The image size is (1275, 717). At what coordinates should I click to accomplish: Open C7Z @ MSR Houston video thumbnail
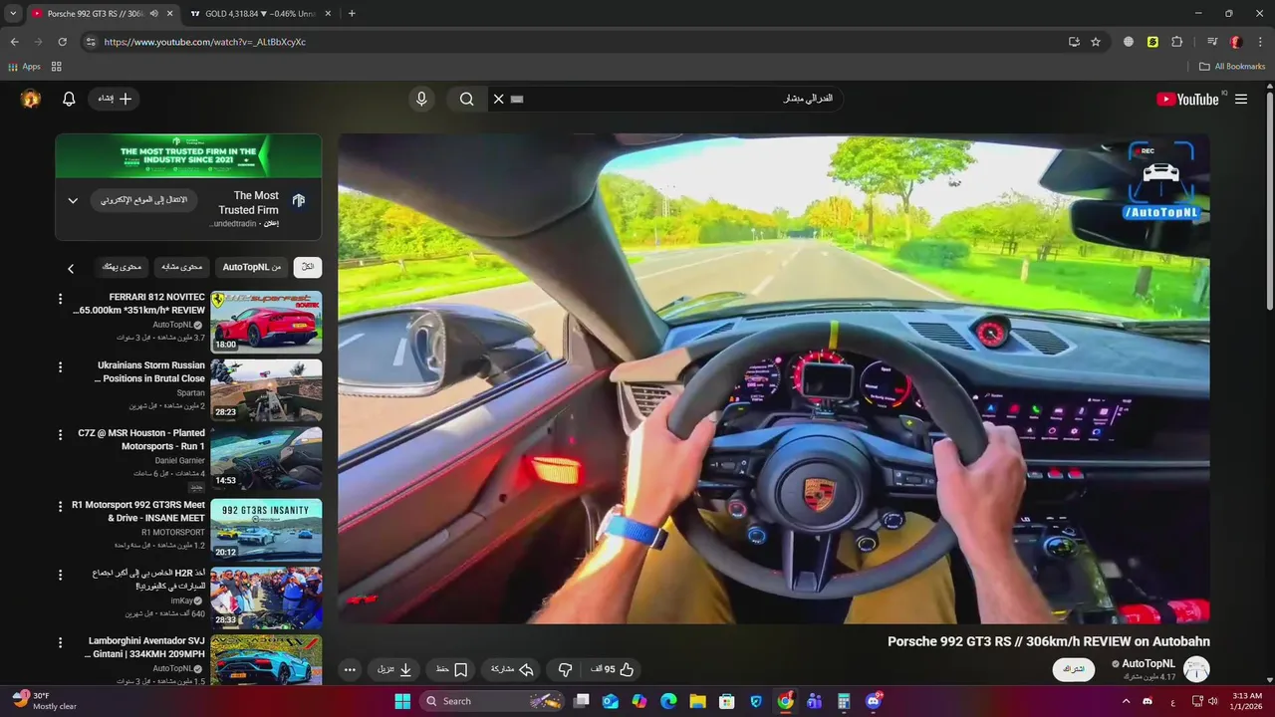click(266, 458)
